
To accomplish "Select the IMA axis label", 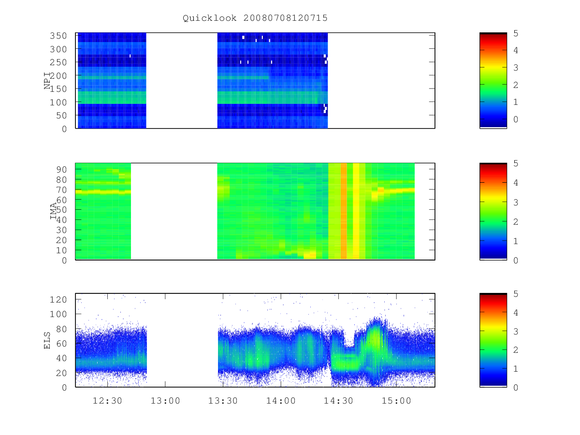I will point(54,211).
